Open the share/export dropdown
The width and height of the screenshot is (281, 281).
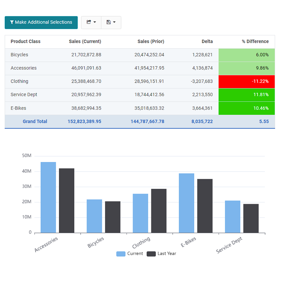91,23
